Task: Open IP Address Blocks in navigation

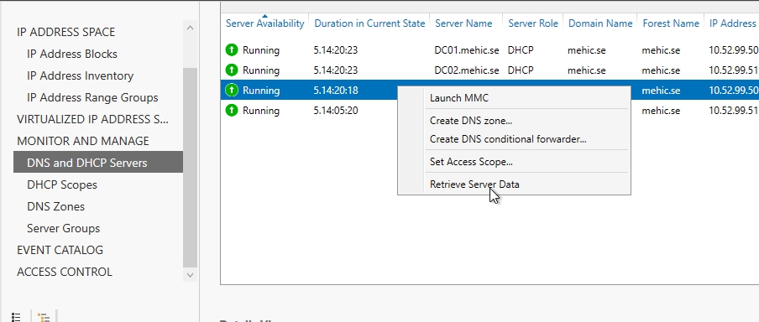Action: click(72, 55)
